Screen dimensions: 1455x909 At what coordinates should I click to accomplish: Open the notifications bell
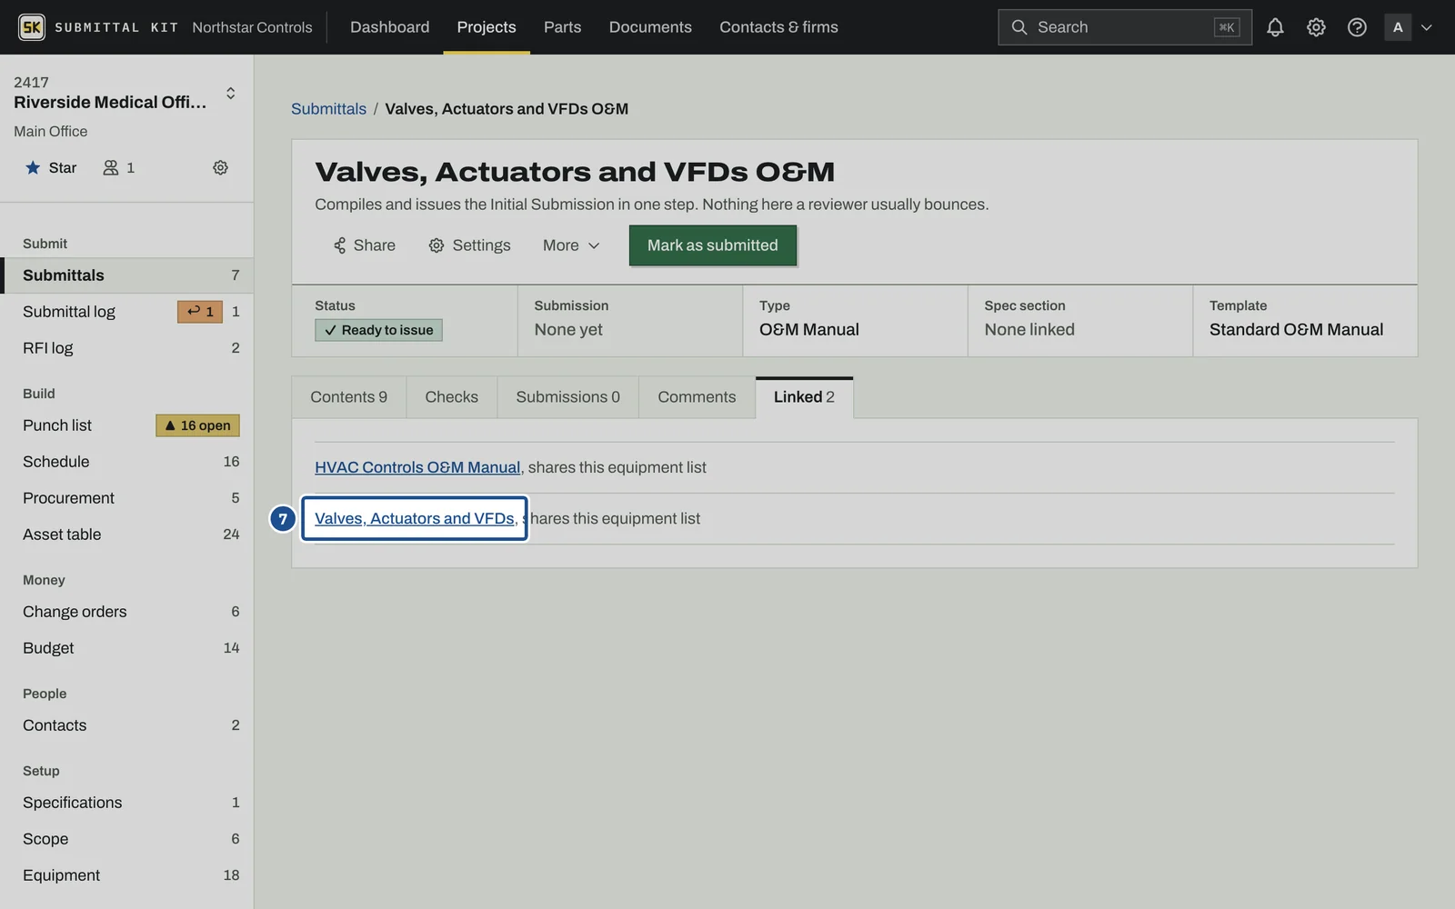point(1275,27)
